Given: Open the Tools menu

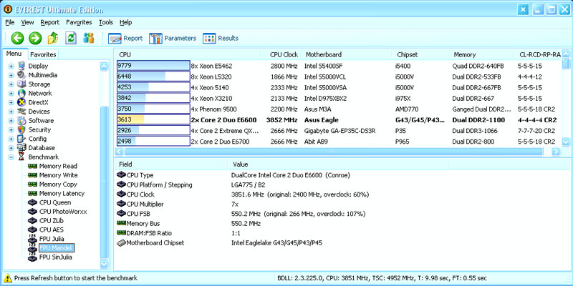Looking at the screenshot, I should [106, 22].
